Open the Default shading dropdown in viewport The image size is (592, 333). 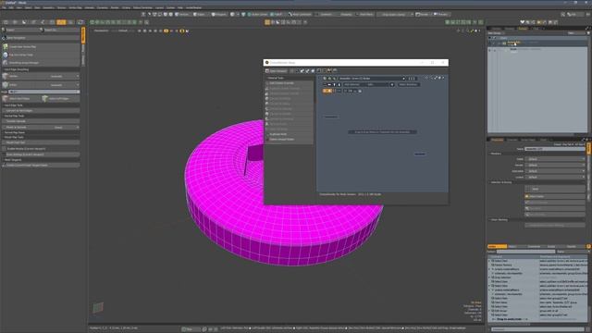(x=124, y=31)
